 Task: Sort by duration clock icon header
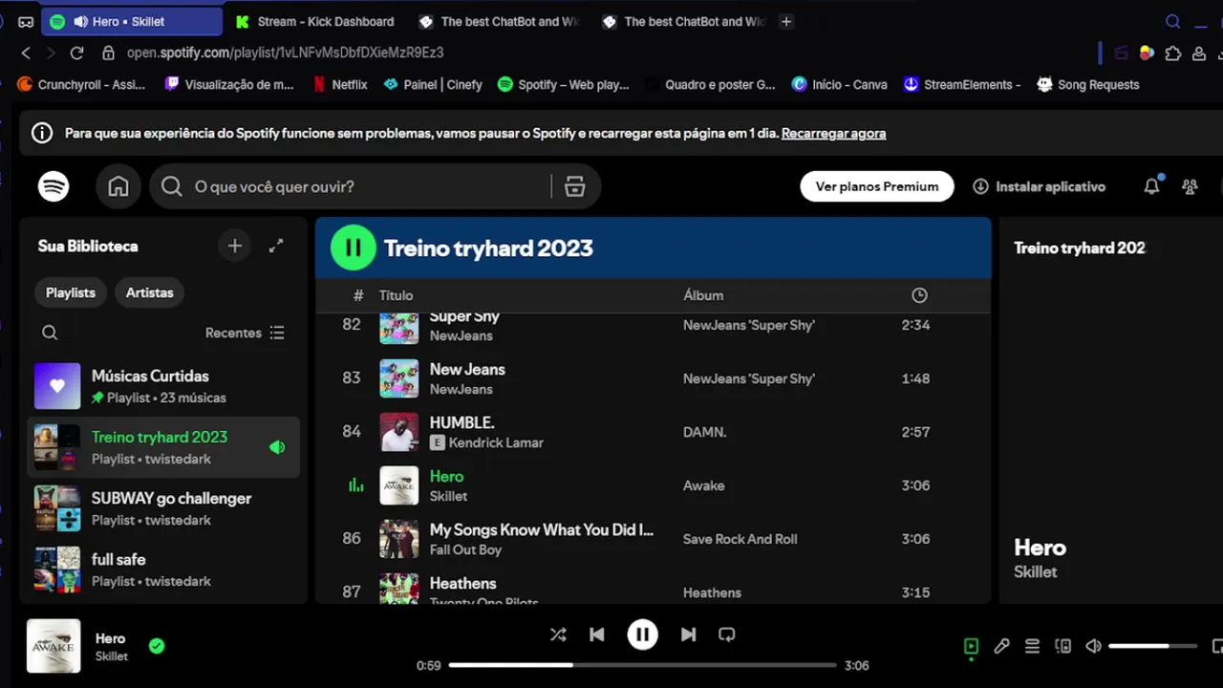919,295
